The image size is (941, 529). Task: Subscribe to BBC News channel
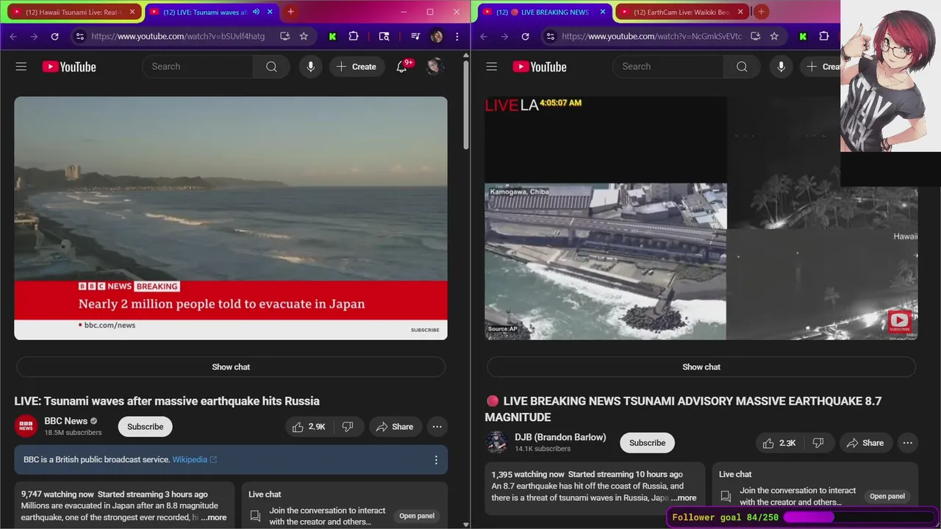(x=146, y=427)
